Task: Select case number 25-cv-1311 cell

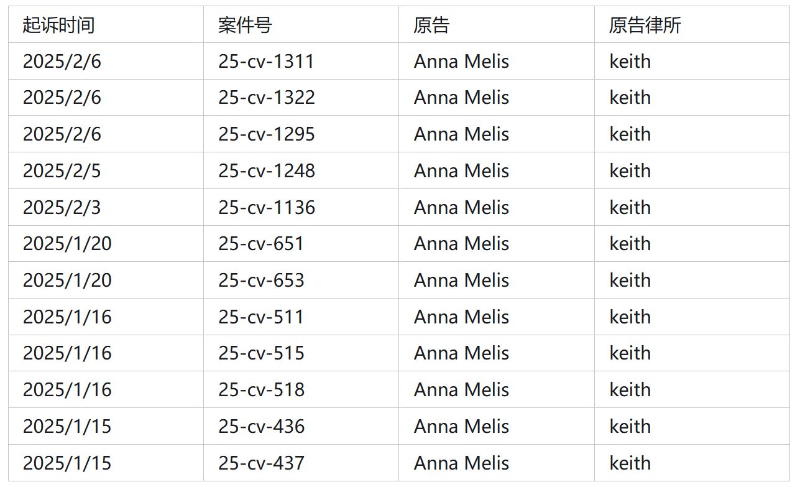Action: point(266,62)
